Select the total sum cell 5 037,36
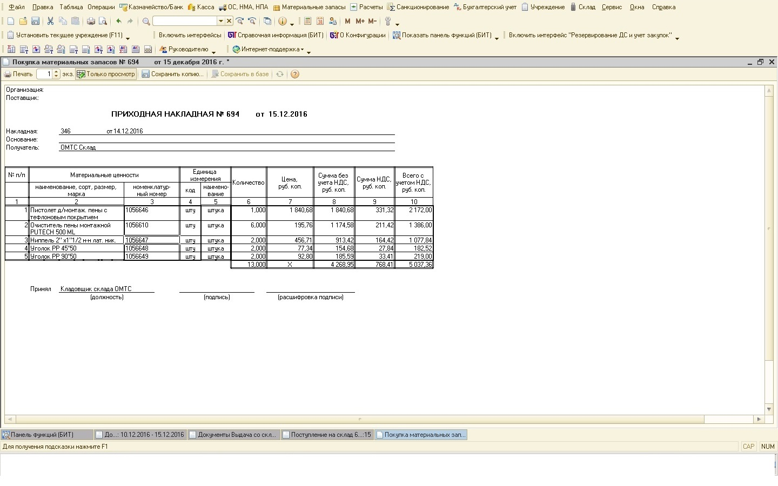Viewport: 778px width, 486px height. [x=414, y=265]
